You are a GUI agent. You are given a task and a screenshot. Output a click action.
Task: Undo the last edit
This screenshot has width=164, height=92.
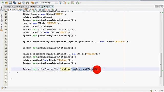pos(33,3)
